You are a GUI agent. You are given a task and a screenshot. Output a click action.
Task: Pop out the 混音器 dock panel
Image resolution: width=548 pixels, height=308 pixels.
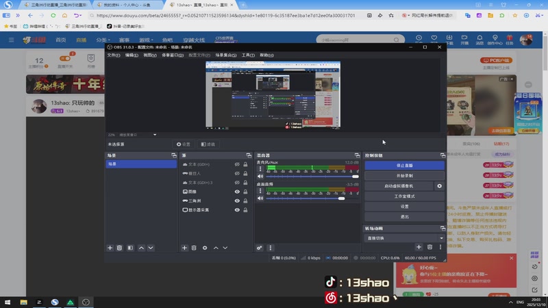pos(357,155)
